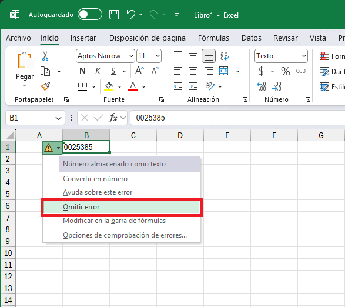Open the Pegar options arrow
Screen dimensions: 345x307
tap(25, 85)
